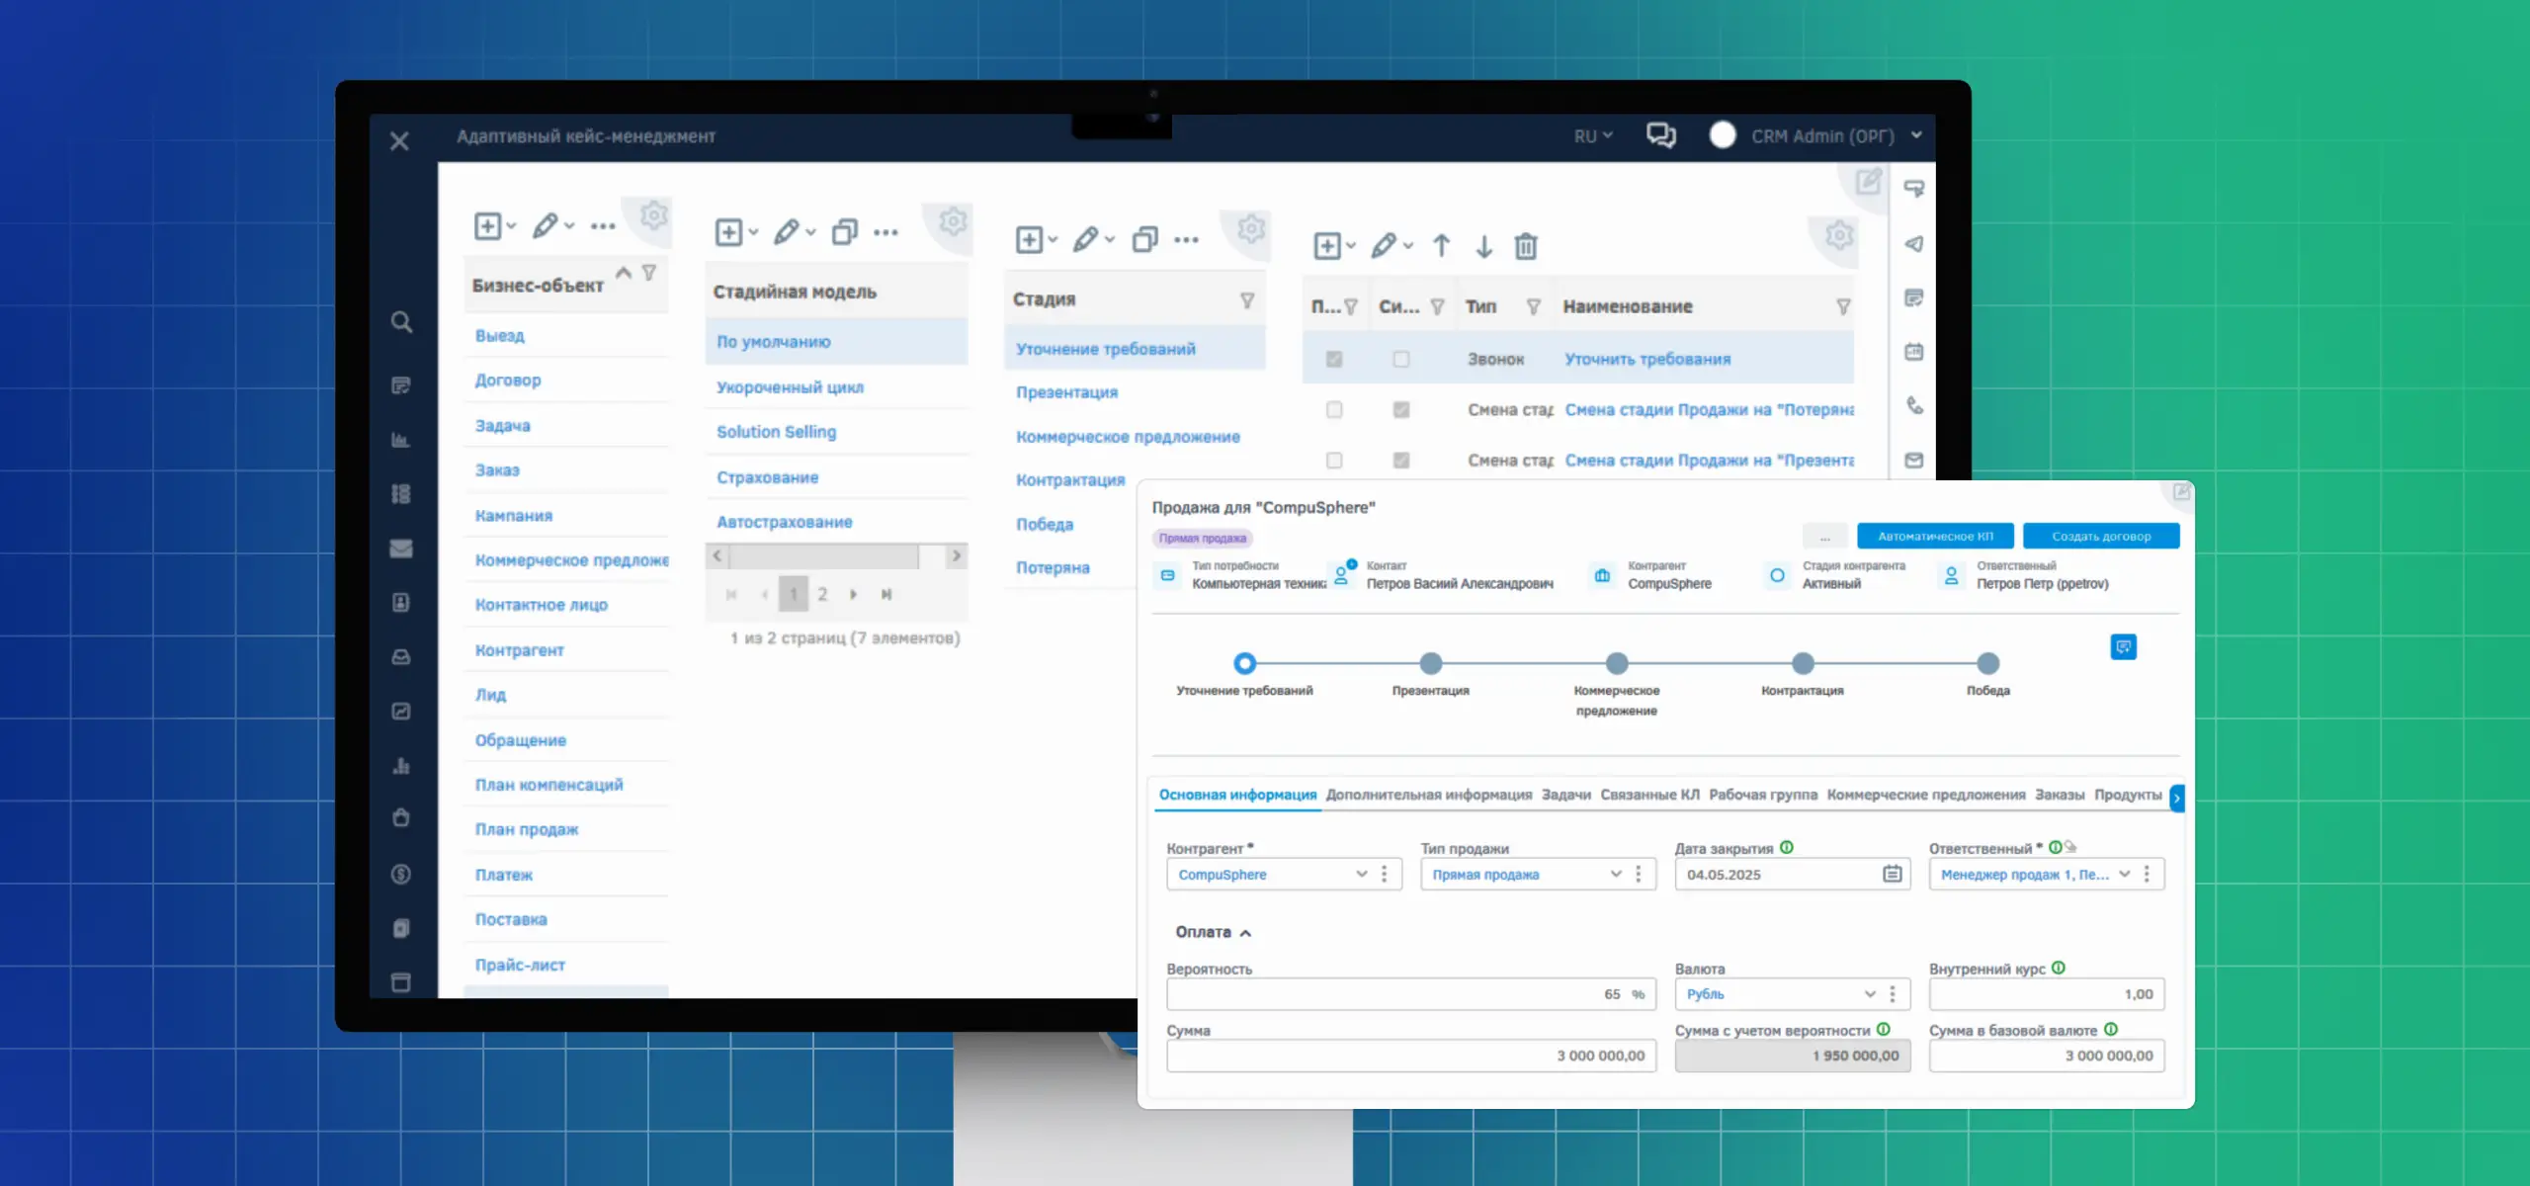Click the dollar coin icon in left sidebar
This screenshot has height=1186, width=2530.
(401, 874)
